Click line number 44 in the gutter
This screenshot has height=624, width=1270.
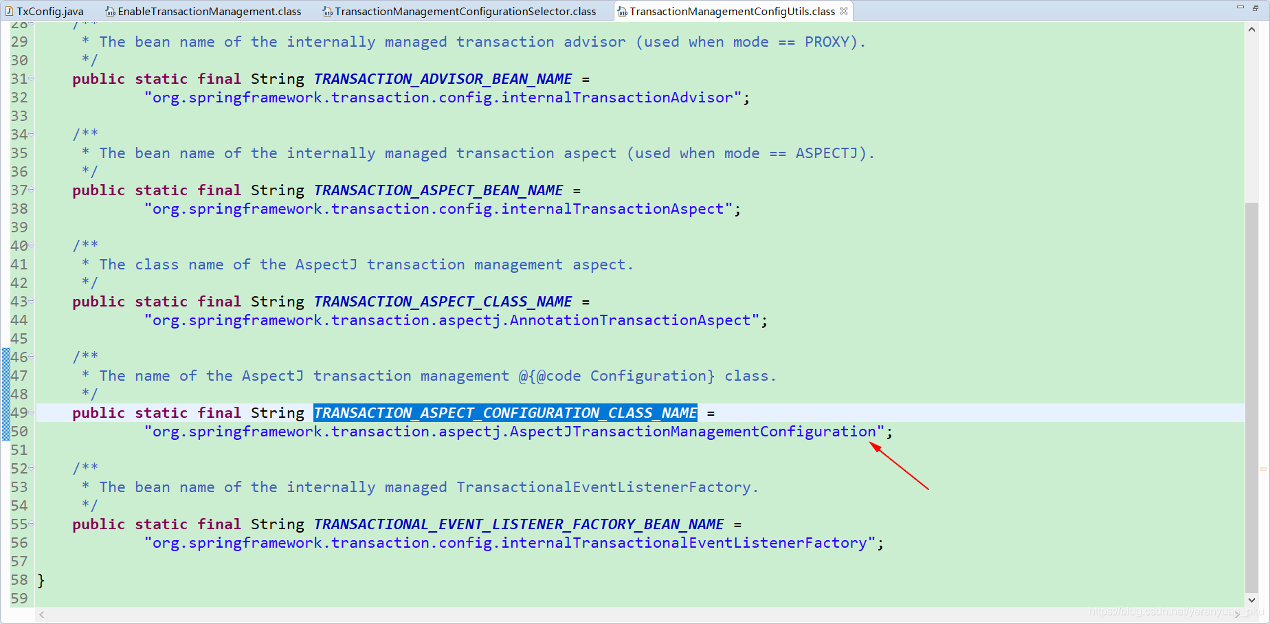19,320
